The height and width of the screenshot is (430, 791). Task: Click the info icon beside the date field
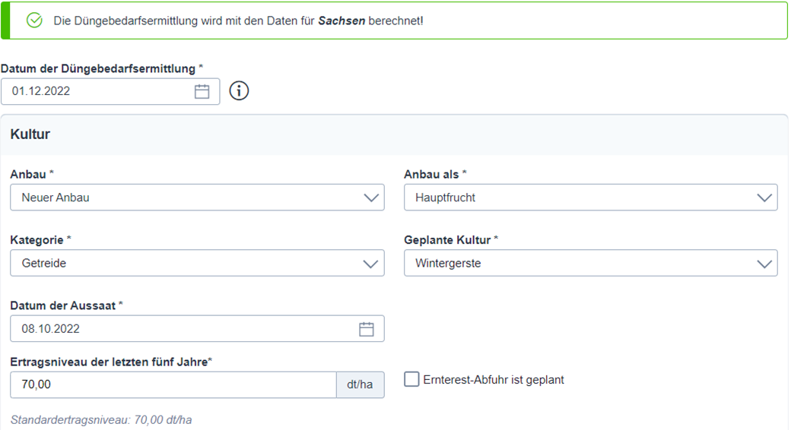click(239, 91)
